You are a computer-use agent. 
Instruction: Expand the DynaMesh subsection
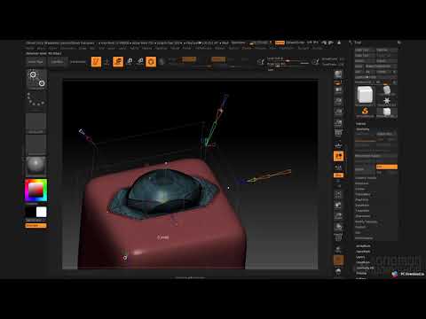pos(362,206)
